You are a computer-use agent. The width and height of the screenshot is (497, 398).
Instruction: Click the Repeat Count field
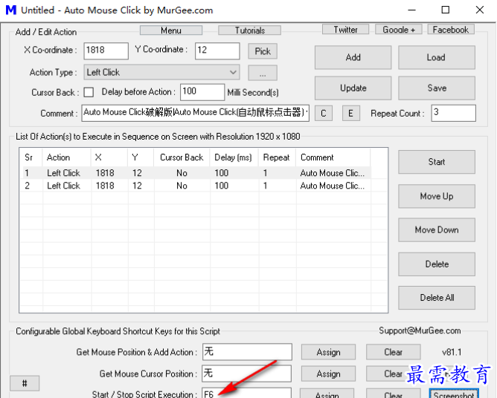[453, 113]
